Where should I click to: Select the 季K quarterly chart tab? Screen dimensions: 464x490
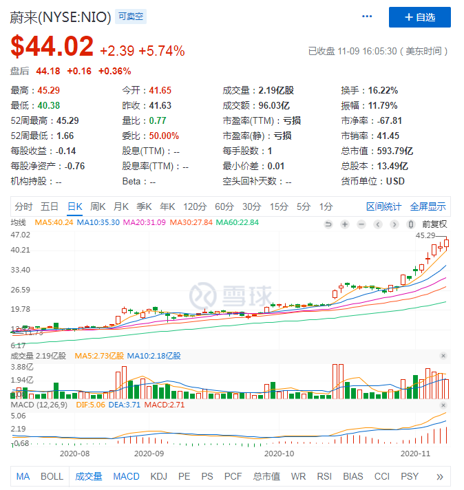coord(144,206)
